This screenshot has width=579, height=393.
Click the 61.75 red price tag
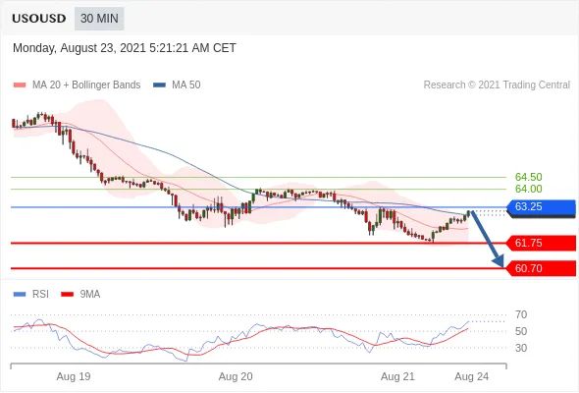542,243
